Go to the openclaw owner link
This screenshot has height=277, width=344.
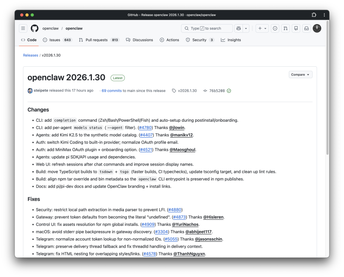[50, 28]
